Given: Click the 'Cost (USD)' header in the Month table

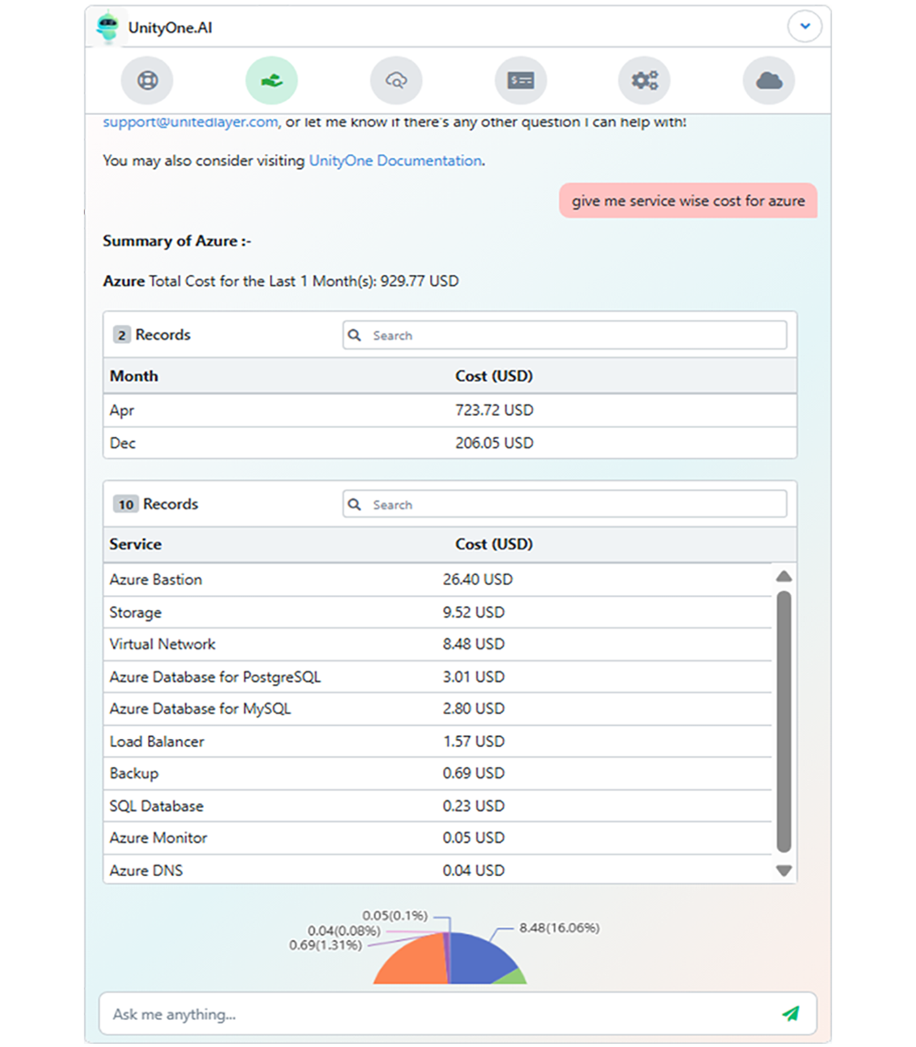Looking at the screenshot, I should 494,376.
